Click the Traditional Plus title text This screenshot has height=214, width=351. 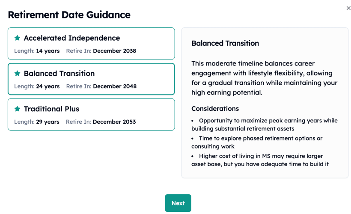(51, 109)
